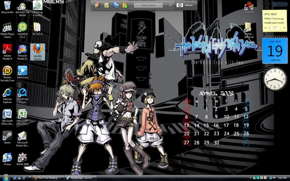The height and width of the screenshot is (181, 290).
Task: Select the LimeWire 5.1.2 desktop icon
Action: 22,31
